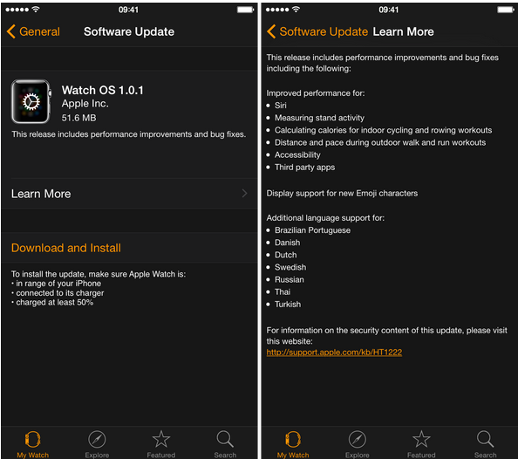
Task: Tap Learn More title in right screen
Action: [404, 31]
